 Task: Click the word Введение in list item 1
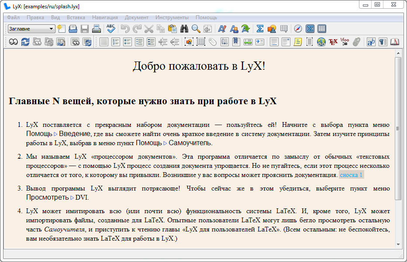(x=75, y=134)
